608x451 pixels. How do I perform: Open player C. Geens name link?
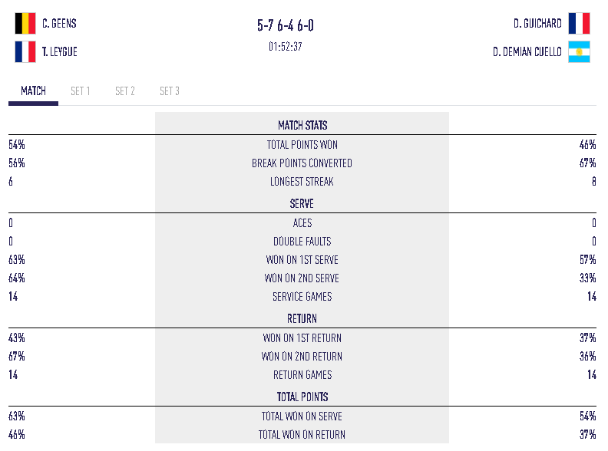pos(59,23)
